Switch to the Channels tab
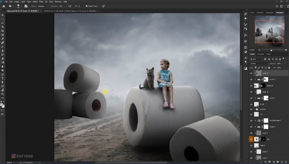The height and width of the screenshot is (164, 289). (260, 54)
